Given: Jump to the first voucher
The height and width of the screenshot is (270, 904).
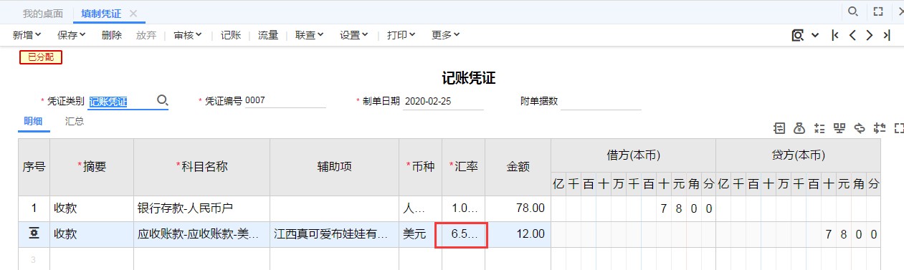Looking at the screenshot, I should tap(835, 35).
